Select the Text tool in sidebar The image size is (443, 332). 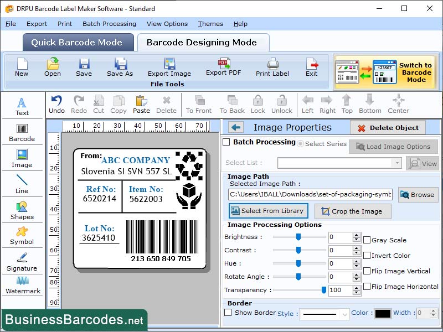[x=22, y=107]
